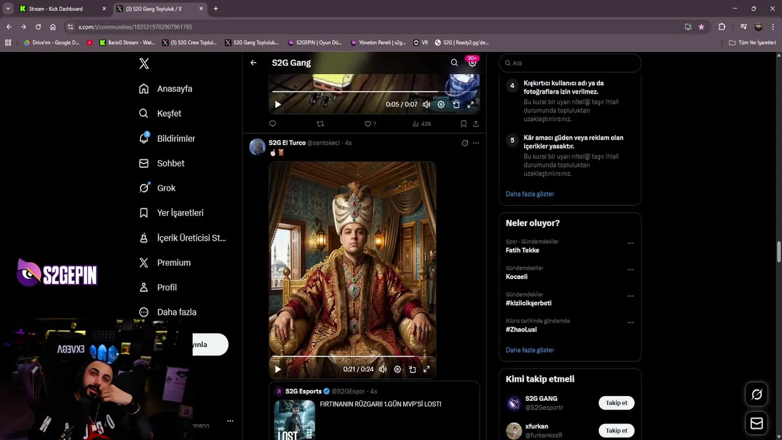The image size is (782, 440).
Task: Repost the SpongeBob video post
Action: pyautogui.click(x=320, y=123)
